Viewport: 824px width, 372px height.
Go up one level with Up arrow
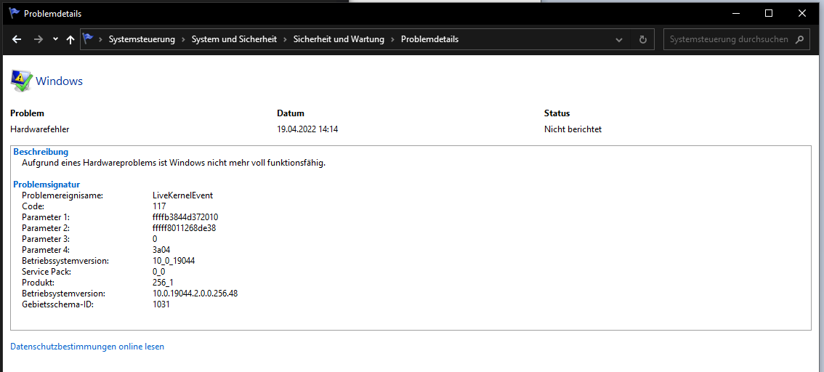click(70, 39)
